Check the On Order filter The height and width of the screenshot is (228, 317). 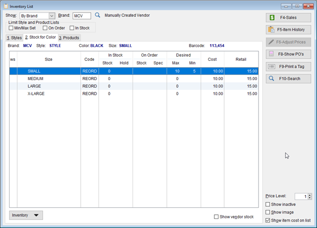[x=45, y=28]
